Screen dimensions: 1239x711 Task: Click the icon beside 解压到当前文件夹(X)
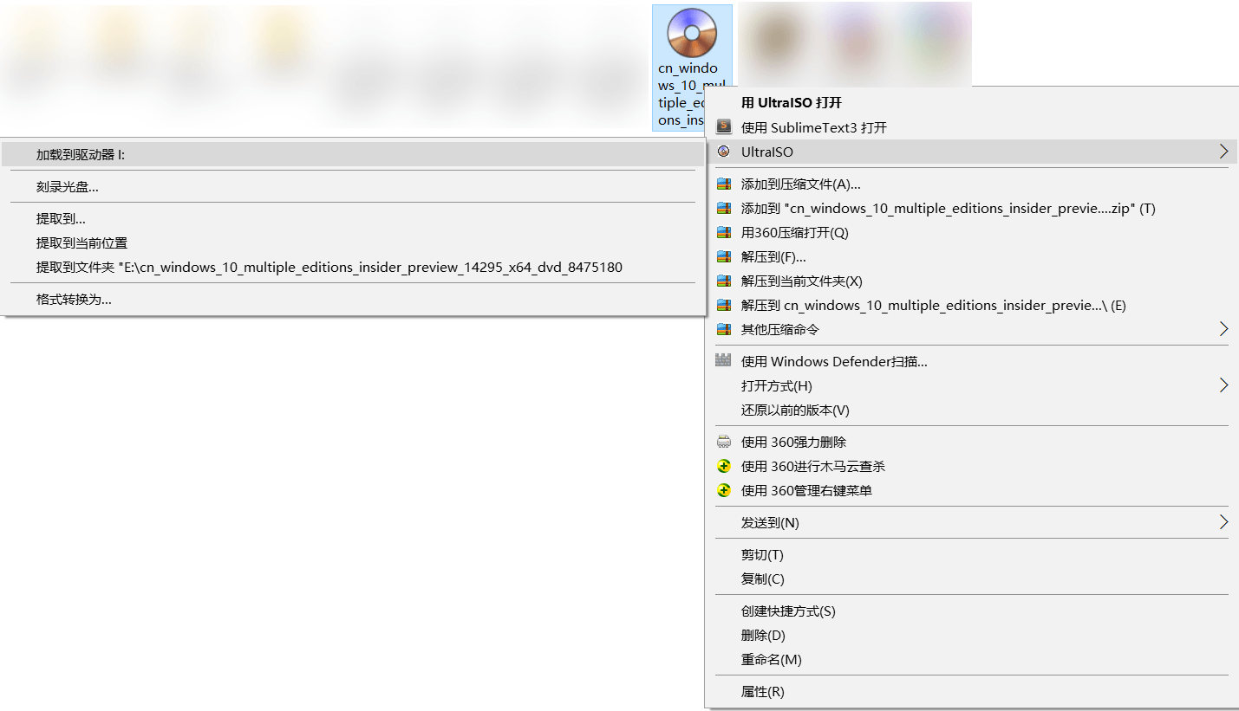[x=723, y=281]
